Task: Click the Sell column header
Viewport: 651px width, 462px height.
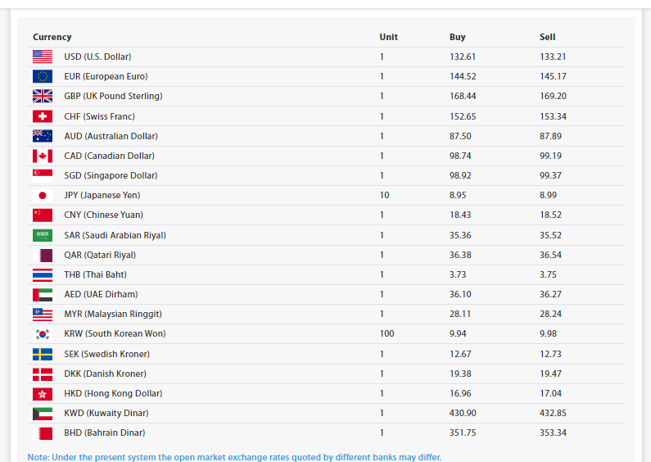Action: pos(547,37)
